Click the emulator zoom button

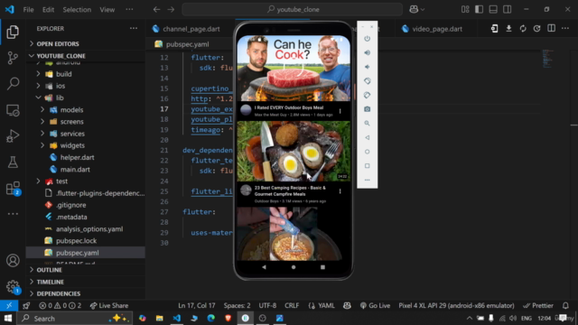tap(368, 124)
